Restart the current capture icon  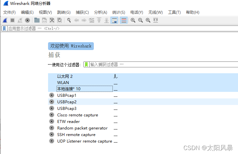point(20,20)
